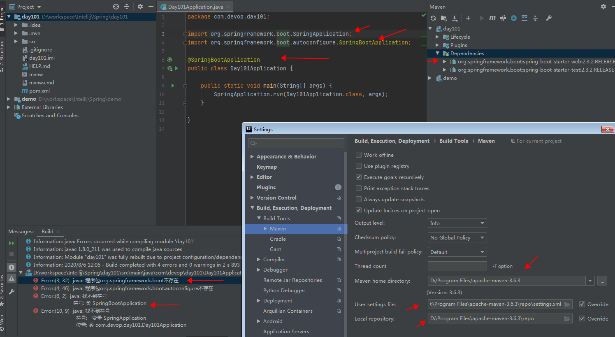Close the Build tab in Messages
This screenshot has width=615, height=337.
point(58,231)
